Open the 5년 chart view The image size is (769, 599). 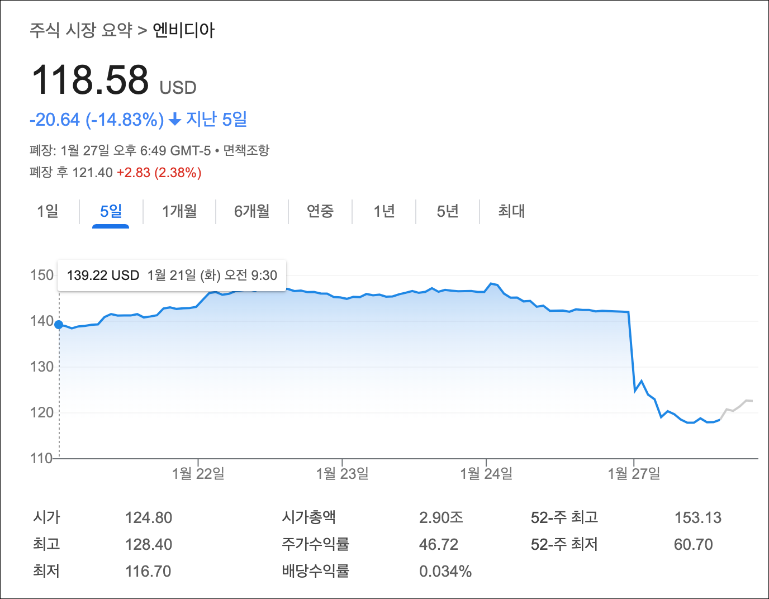pos(448,212)
